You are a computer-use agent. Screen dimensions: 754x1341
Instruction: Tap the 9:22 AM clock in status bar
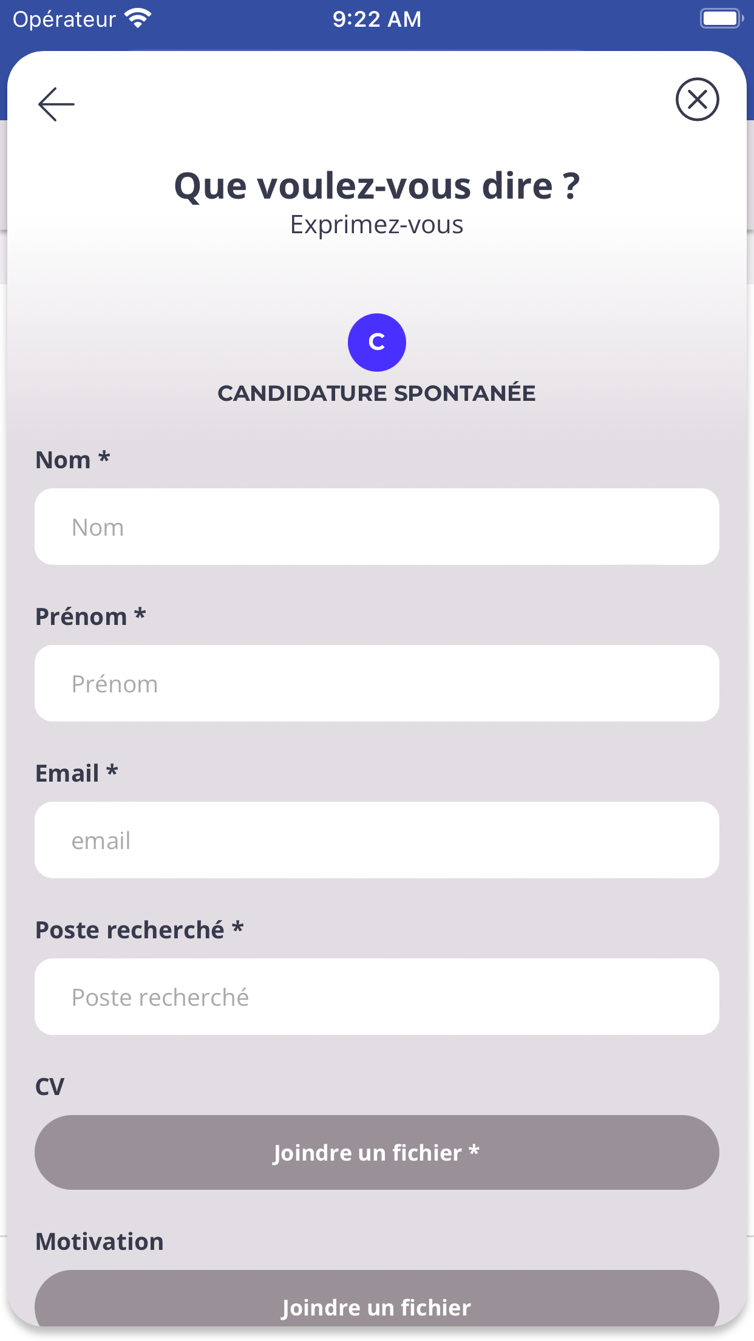point(377,19)
